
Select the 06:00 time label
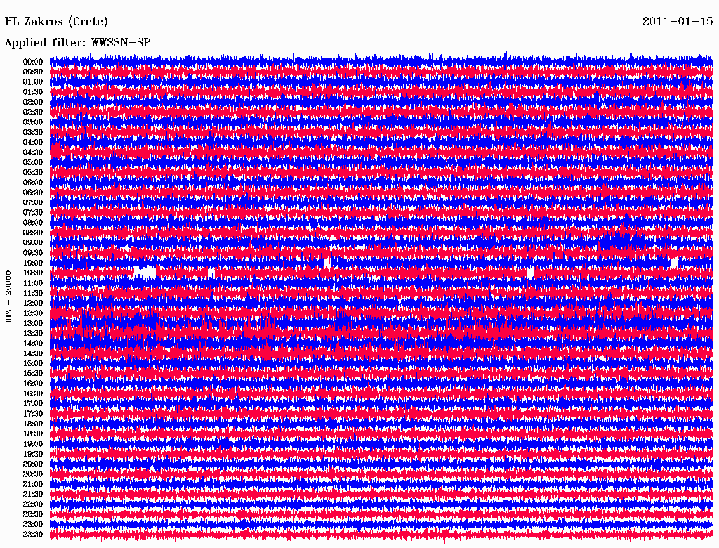coord(33,182)
